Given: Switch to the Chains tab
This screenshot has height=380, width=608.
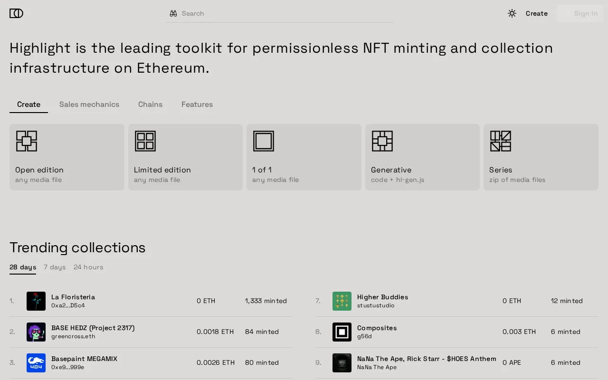Looking at the screenshot, I should click(x=150, y=104).
